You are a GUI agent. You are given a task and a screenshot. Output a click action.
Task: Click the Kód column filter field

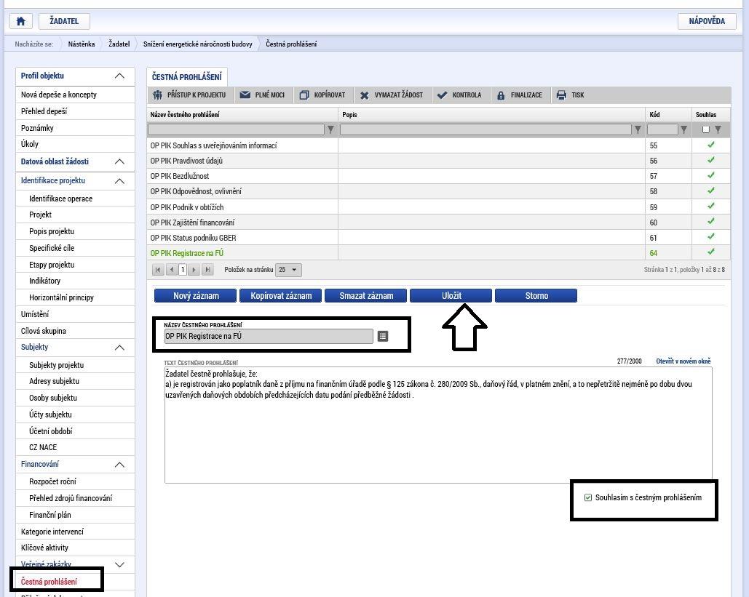(x=662, y=129)
